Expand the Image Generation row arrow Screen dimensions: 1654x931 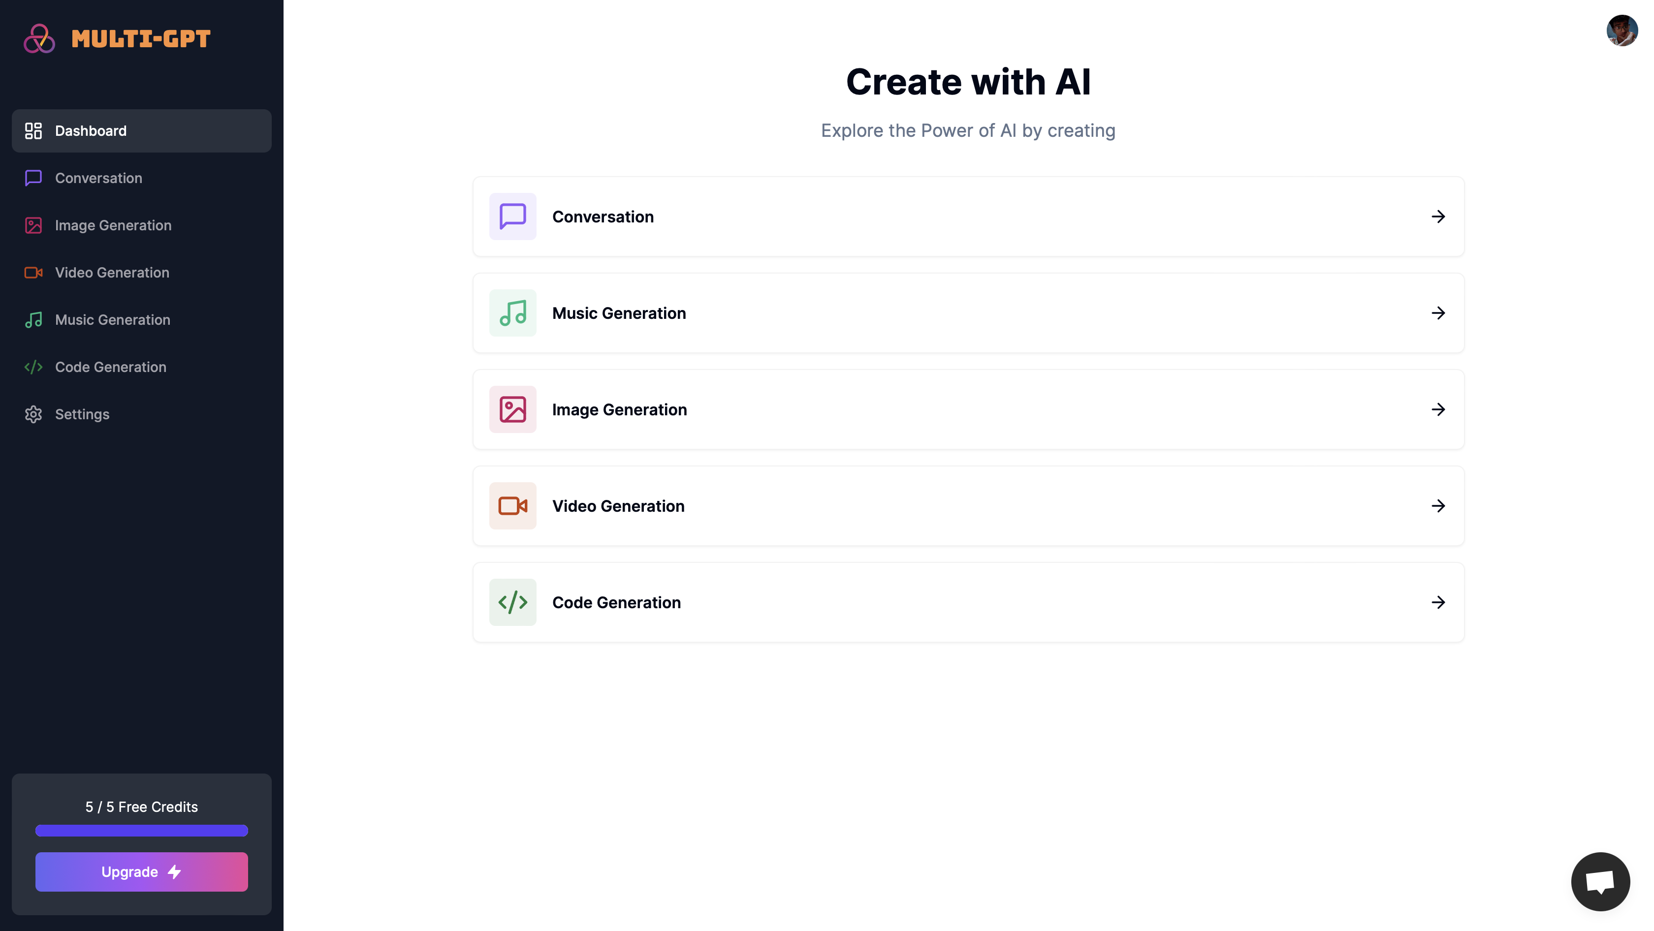coord(1438,410)
